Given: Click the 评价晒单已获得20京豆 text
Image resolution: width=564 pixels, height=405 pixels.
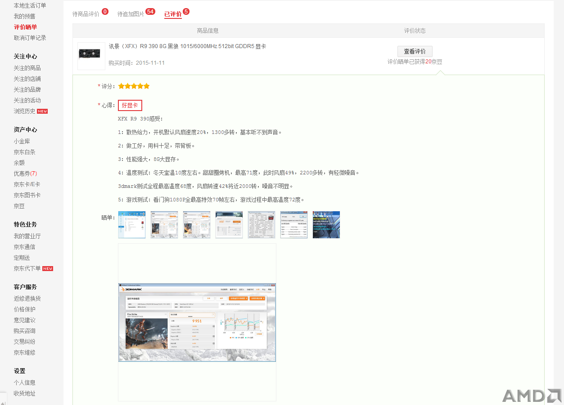Looking at the screenshot, I should point(415,62).
